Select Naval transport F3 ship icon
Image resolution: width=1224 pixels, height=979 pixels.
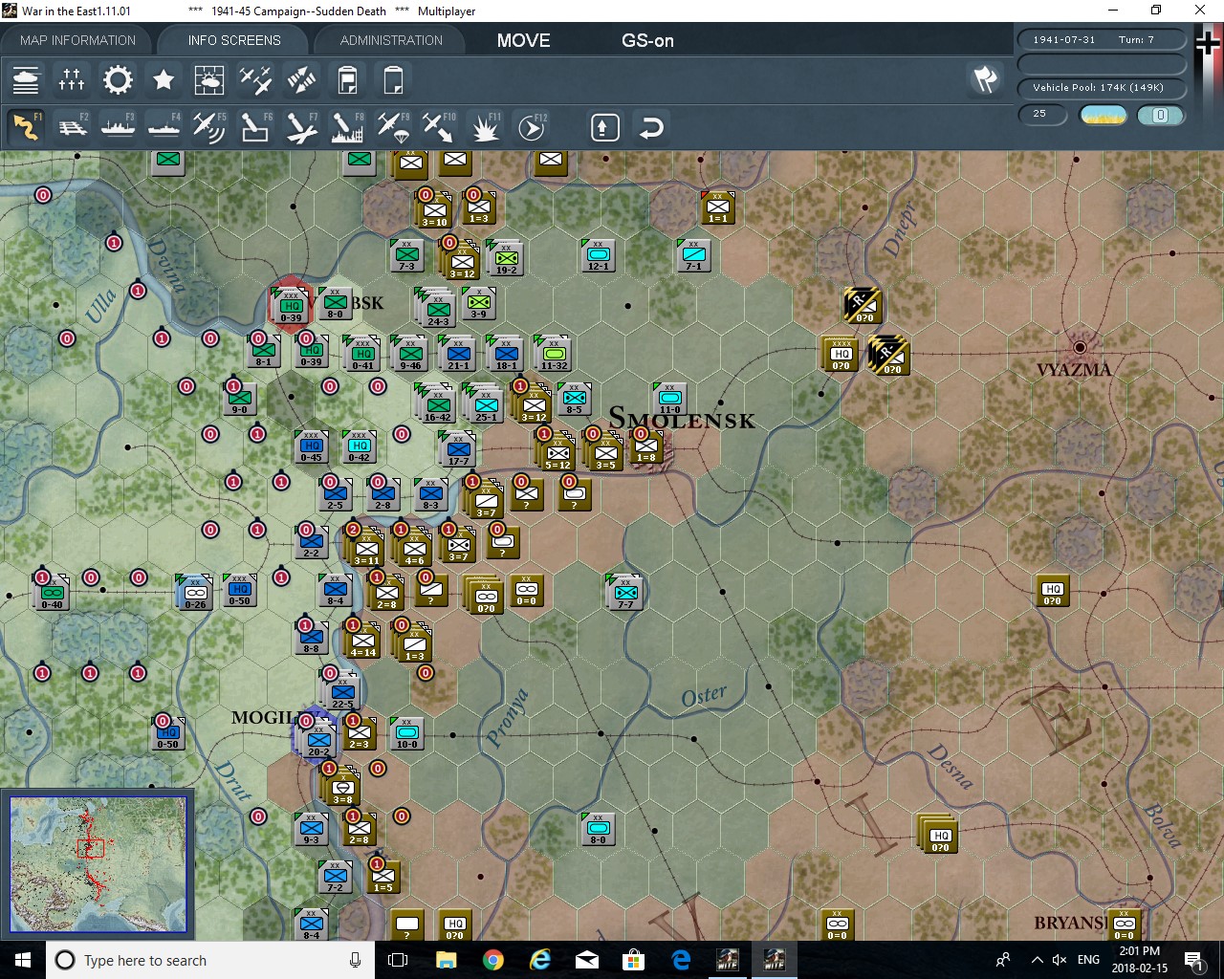coord(118,126)
